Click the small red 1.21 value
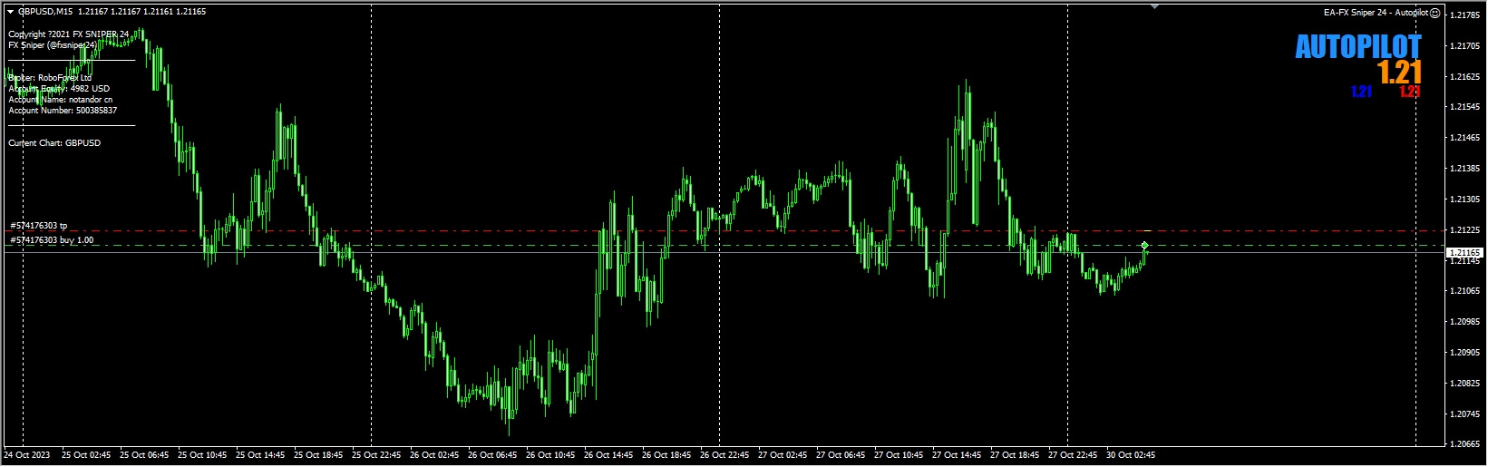Viewport: 1488px width, 467px height. [x=1409, y=92]
